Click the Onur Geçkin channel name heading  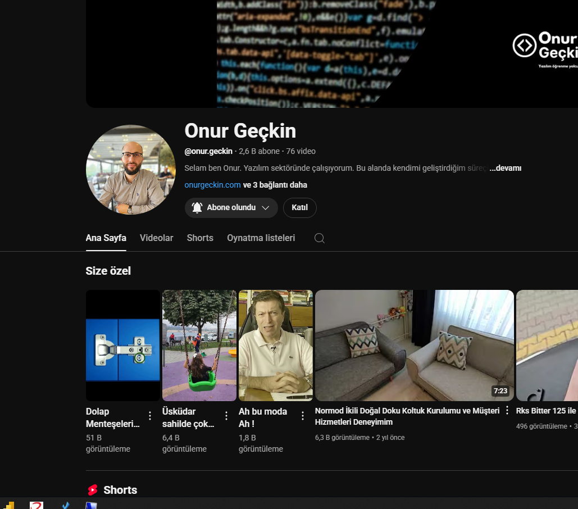click(240, 131)
